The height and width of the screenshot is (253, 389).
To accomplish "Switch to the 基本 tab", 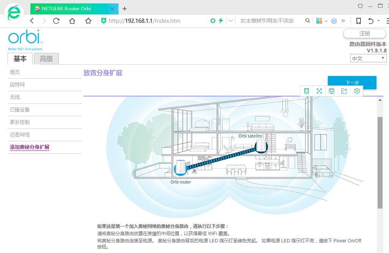I will point(20,59).
